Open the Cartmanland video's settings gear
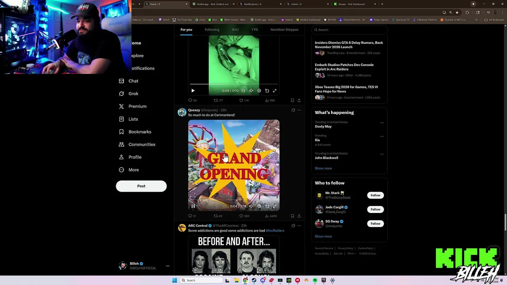Viewport: 507px width, 285px height. (259, 206)
